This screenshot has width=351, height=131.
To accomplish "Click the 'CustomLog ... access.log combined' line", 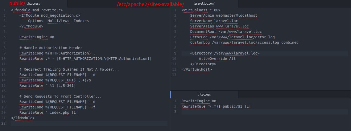I will (x=244, y=42).
